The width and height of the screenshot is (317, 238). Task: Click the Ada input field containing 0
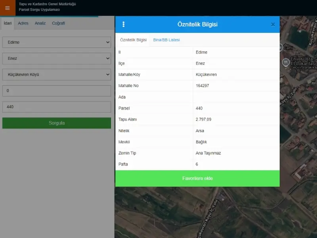click(x=57, y=91)
